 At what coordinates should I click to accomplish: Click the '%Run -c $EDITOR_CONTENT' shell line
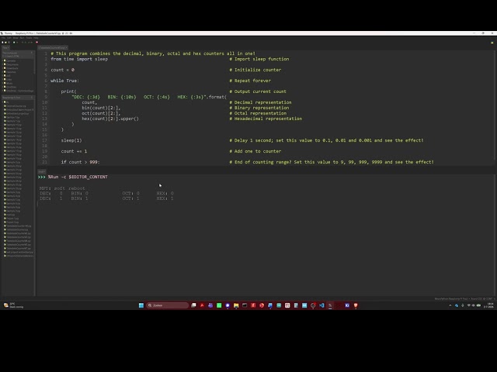78,177
